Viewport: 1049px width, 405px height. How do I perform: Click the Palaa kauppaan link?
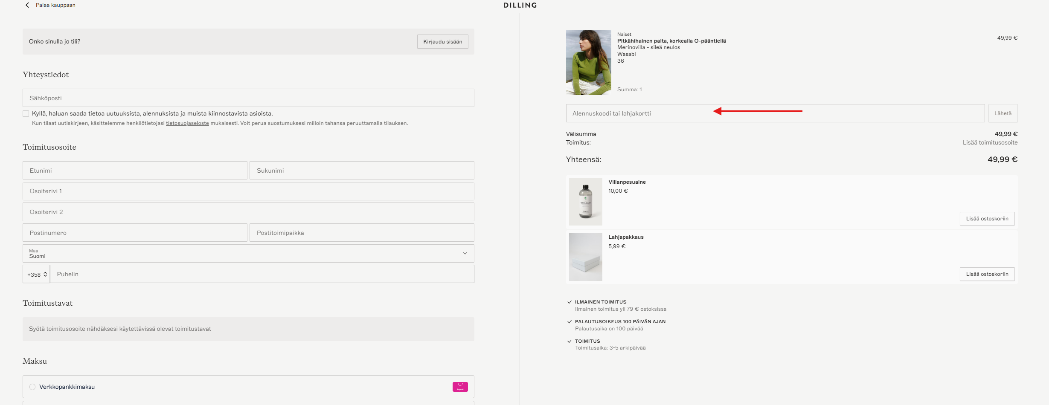pyautogui.click(x=55, y=5)
